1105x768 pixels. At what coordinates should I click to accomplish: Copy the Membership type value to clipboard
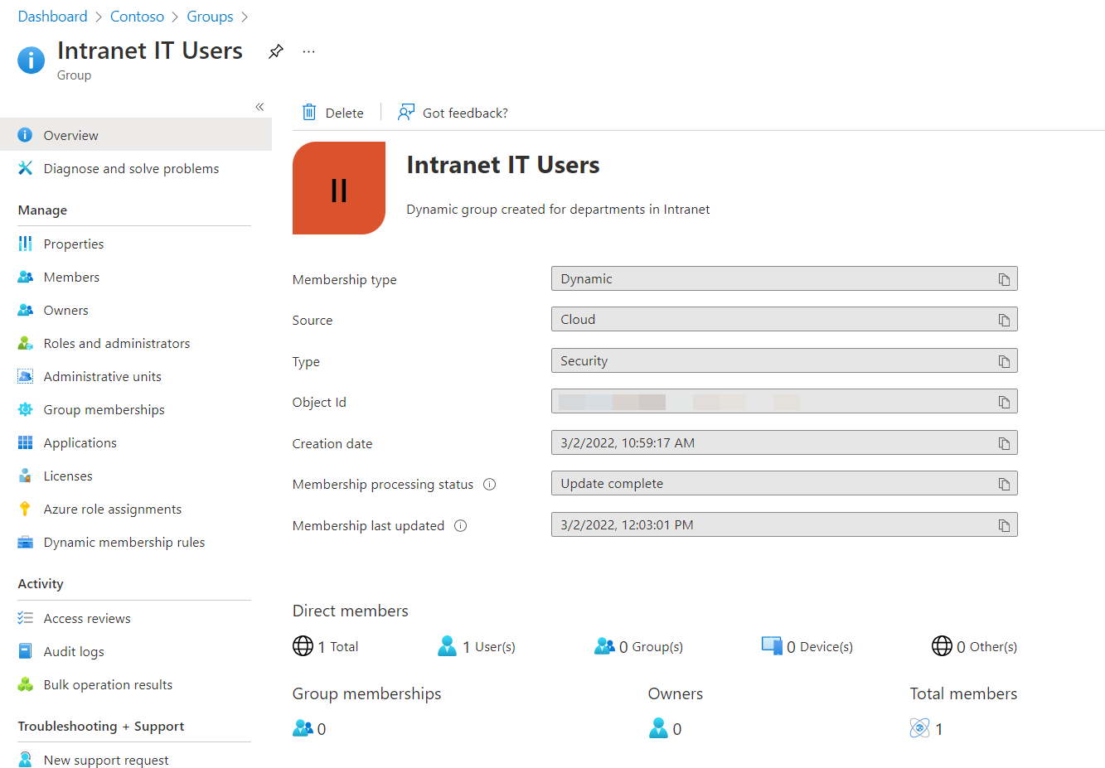tap(1004, 278)
